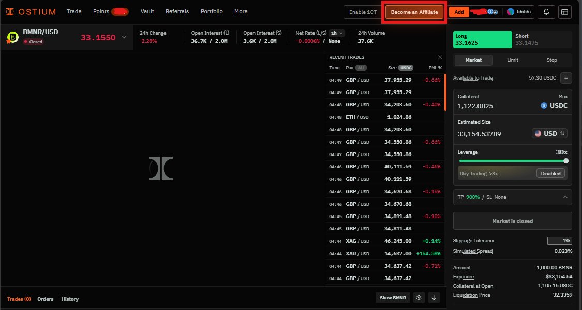Screen dimensions: 582x310
Task: Select the Long side
Action: pos(483,39)
